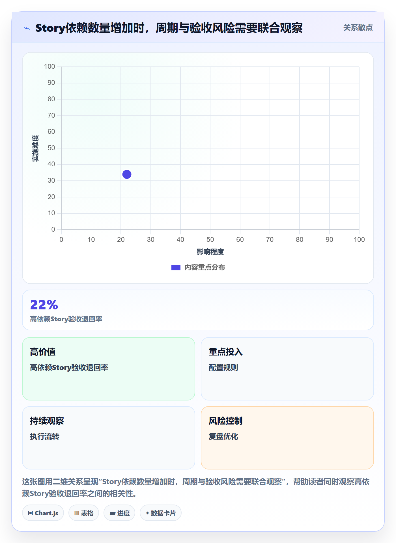
Task: Click the diamond icon in the 数据卡片 chip
Action: coord(147,513)
